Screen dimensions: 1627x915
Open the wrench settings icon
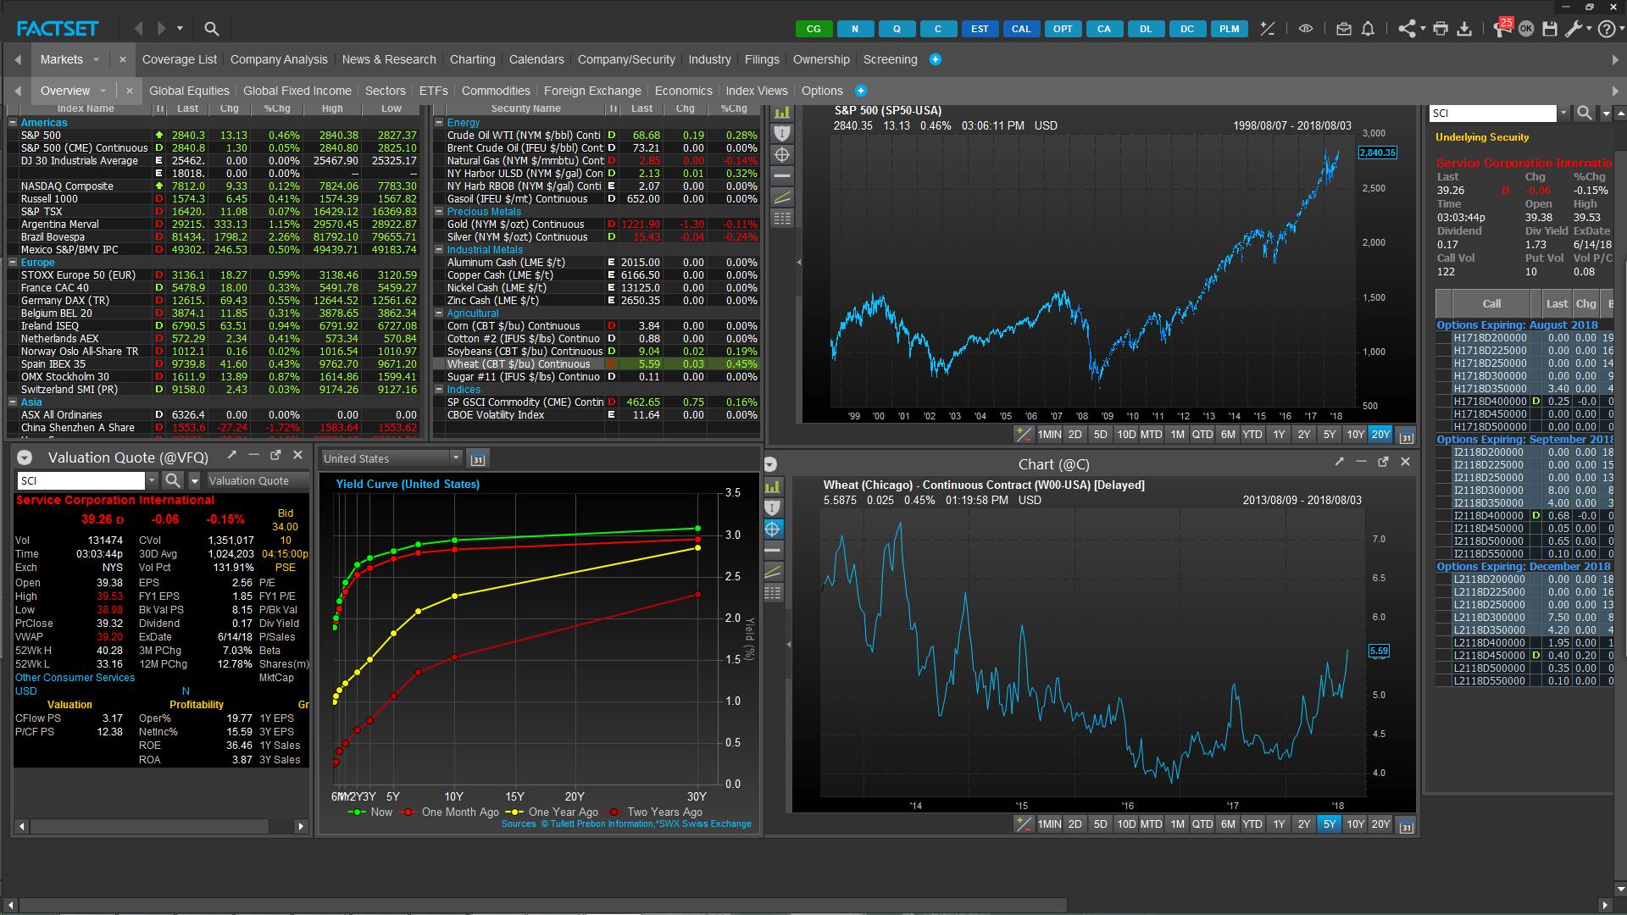click(x=1574, y=29)
